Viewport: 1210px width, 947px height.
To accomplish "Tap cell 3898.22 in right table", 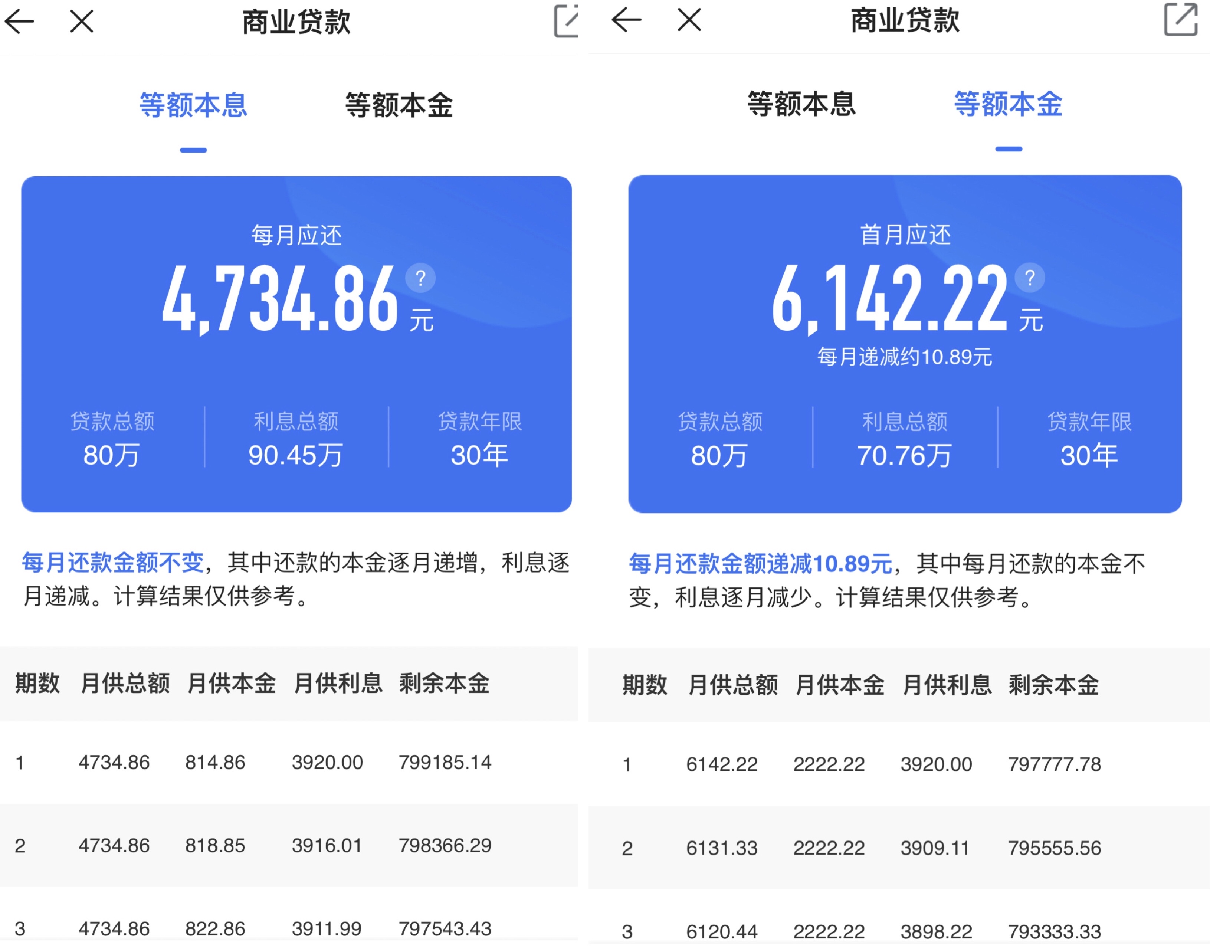I will coord(936,932).
